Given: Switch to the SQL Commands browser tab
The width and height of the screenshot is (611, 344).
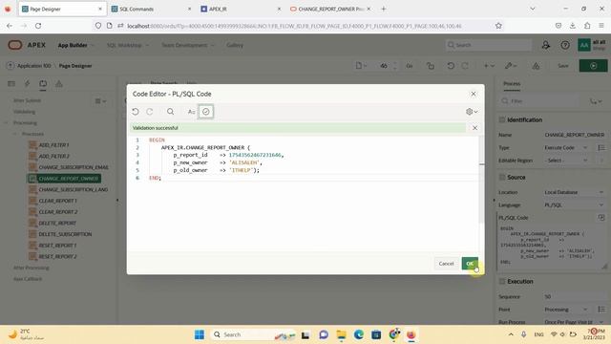Looking at the screenshot, I should coord(151,9).
